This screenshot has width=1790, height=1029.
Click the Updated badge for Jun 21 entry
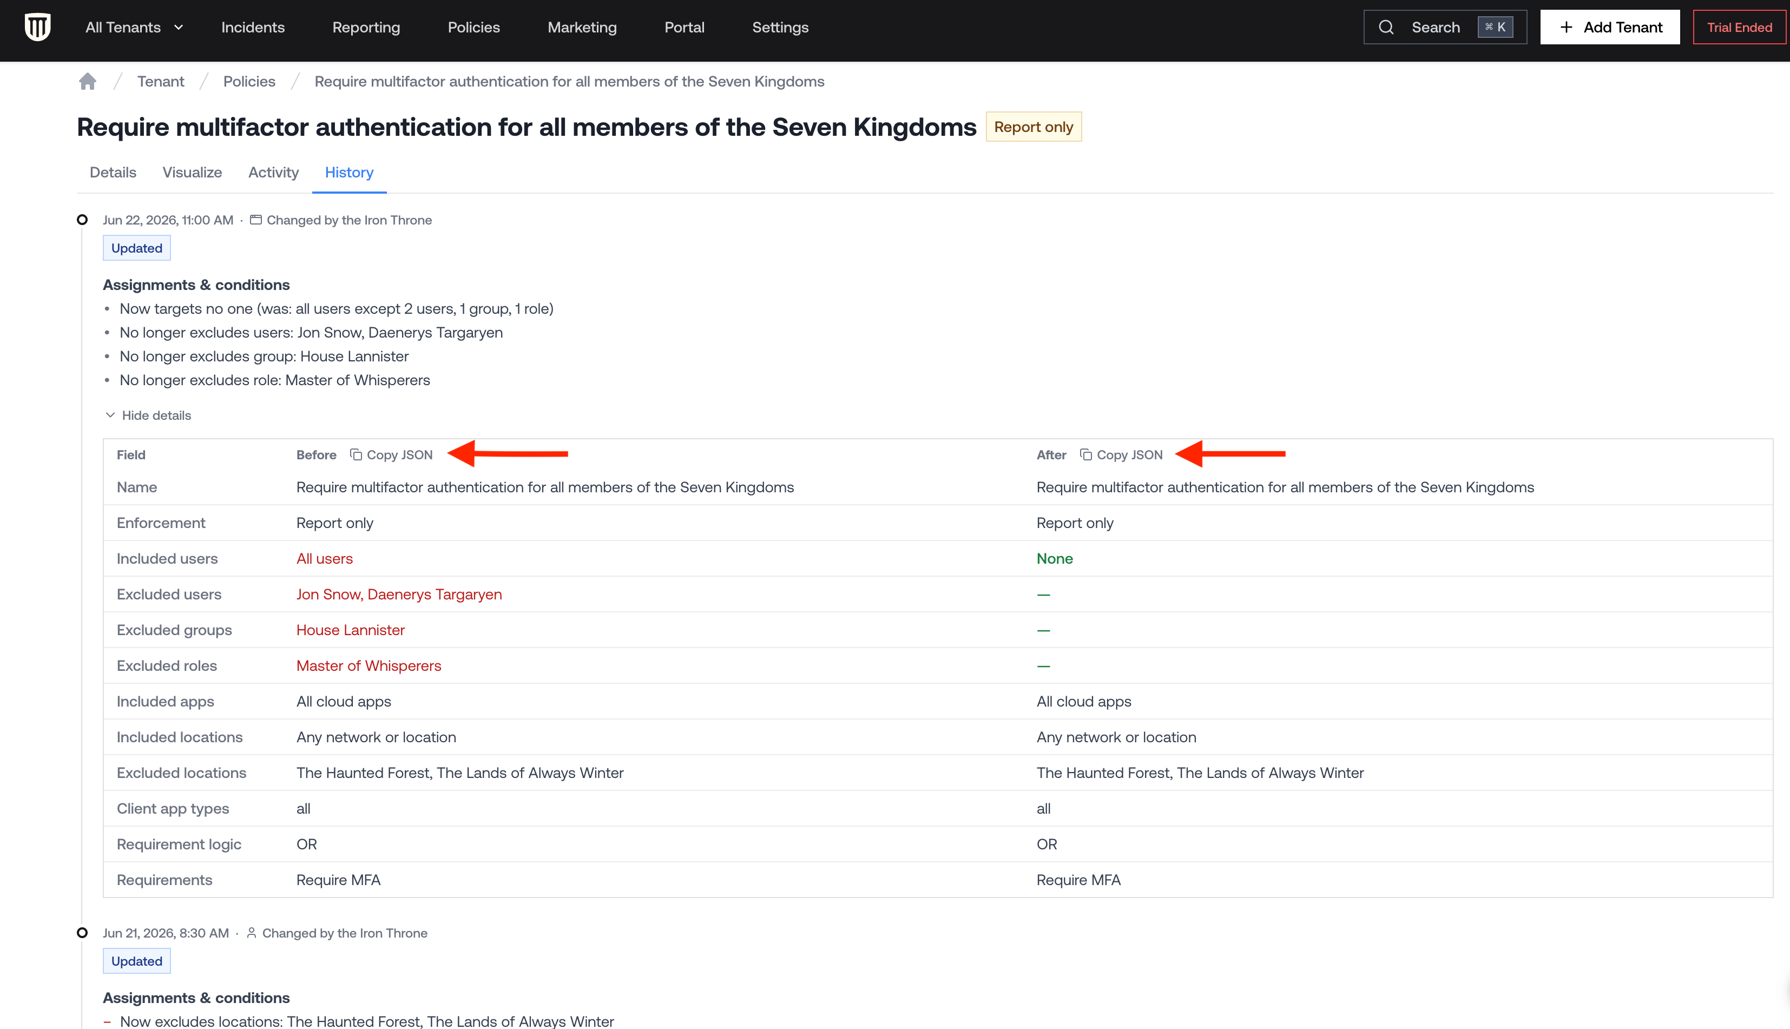pos(136,961)
